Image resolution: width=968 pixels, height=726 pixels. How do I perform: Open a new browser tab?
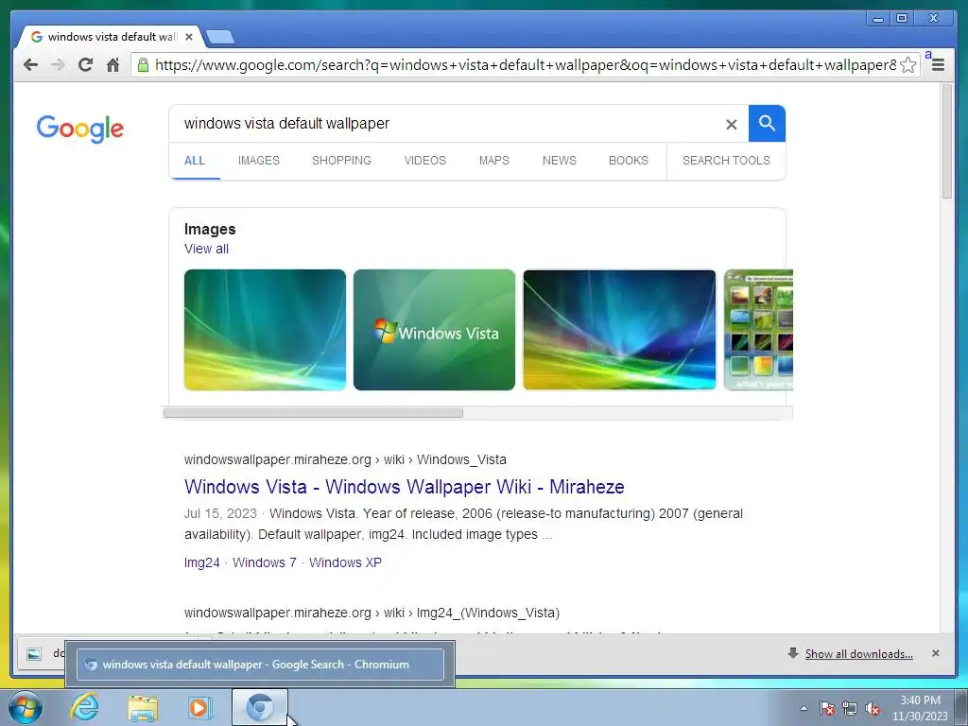[219, 37]
